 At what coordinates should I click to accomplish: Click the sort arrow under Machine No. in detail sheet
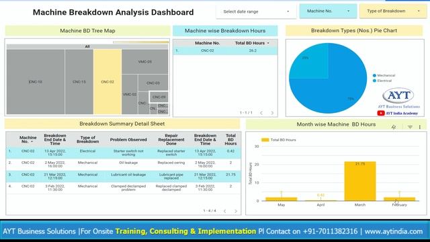[32, 142]
